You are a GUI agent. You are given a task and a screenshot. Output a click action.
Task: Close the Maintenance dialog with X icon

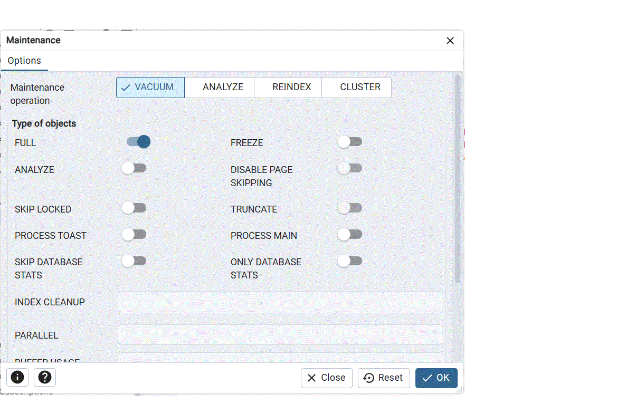pos(450,41)
